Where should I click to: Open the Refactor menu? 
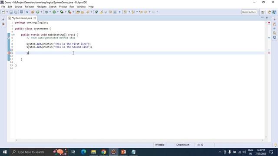click(30, 7)
